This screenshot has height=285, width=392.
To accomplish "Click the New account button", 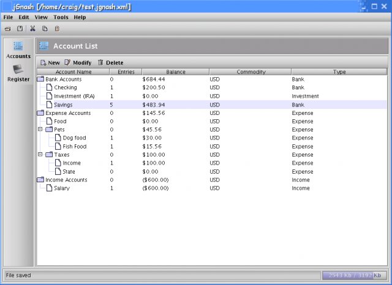I will (50, 62).
